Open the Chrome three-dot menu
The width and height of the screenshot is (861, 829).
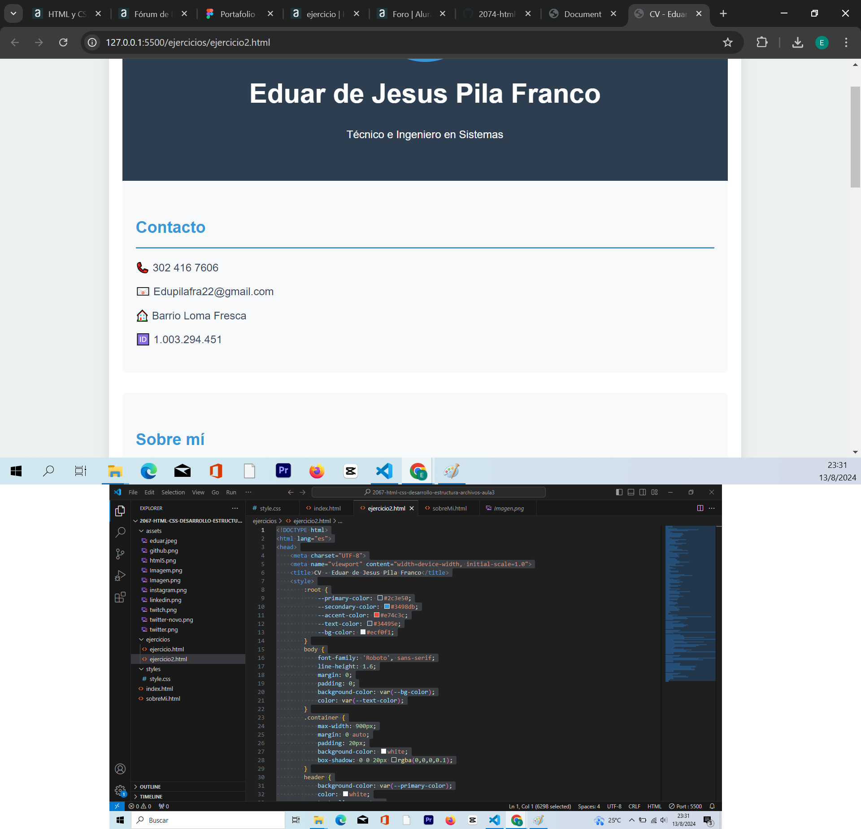point(846,42)
